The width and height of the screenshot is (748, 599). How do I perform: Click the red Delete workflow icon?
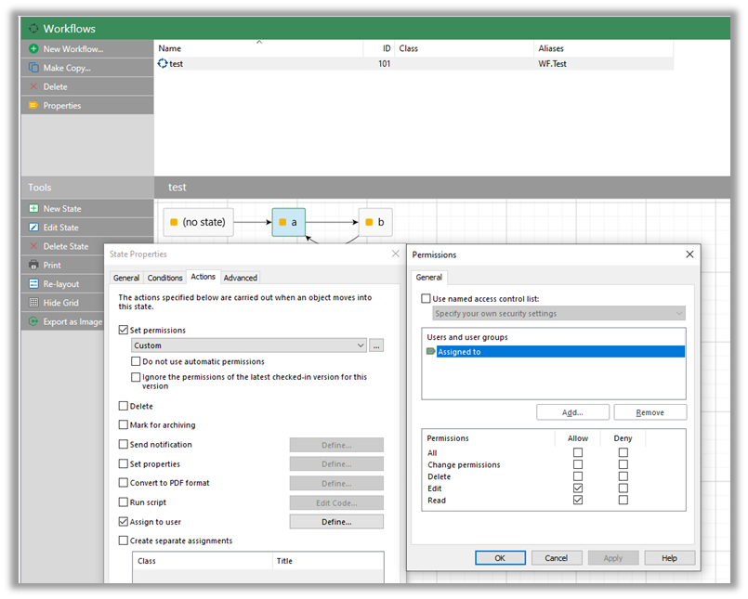click(33, 86)
